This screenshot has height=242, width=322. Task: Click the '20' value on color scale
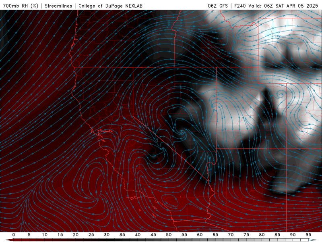[76, 235]
